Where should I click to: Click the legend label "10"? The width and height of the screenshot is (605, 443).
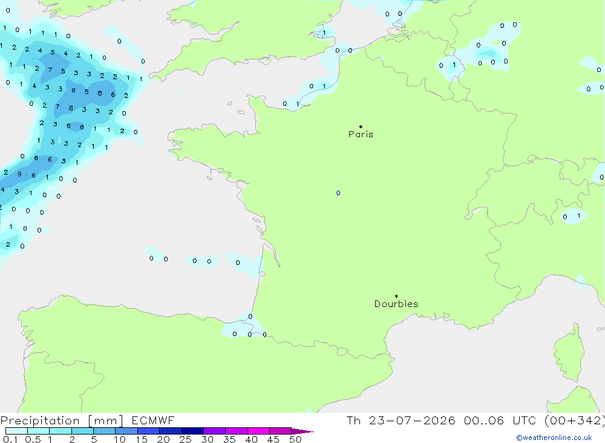pyautogui.click(x=120, y=439)
